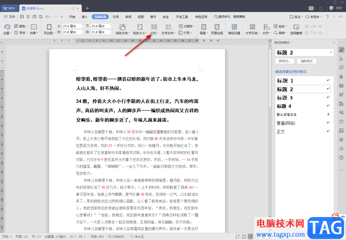The width and height of the screenshot is (346, 240).
Task: Click the styles pencil icon in right sidebar
Action: 341,50
